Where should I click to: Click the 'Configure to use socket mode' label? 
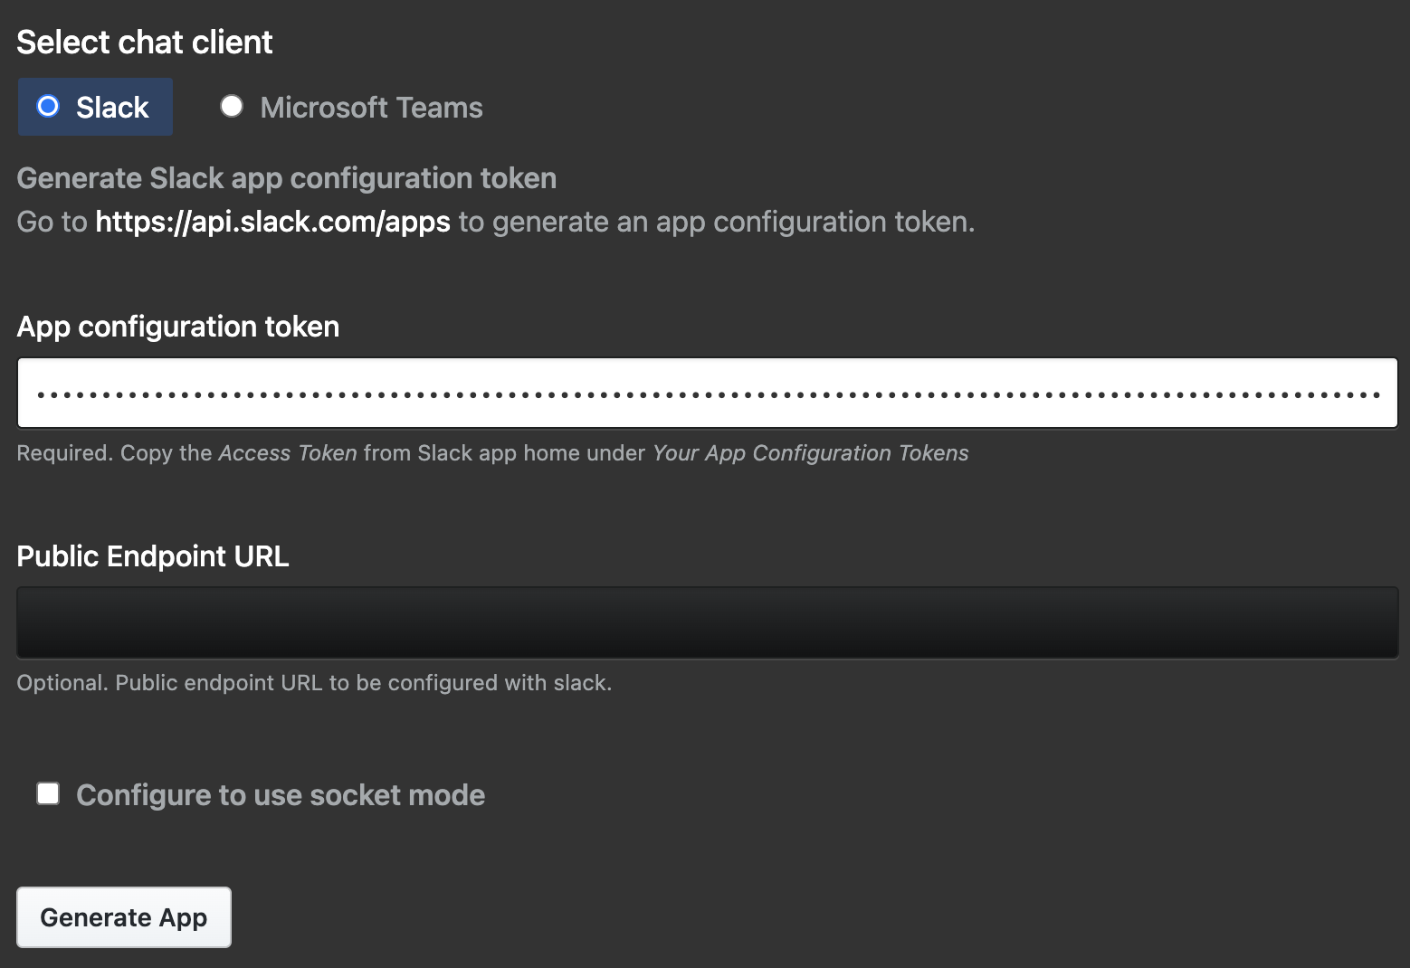(281, 795)
